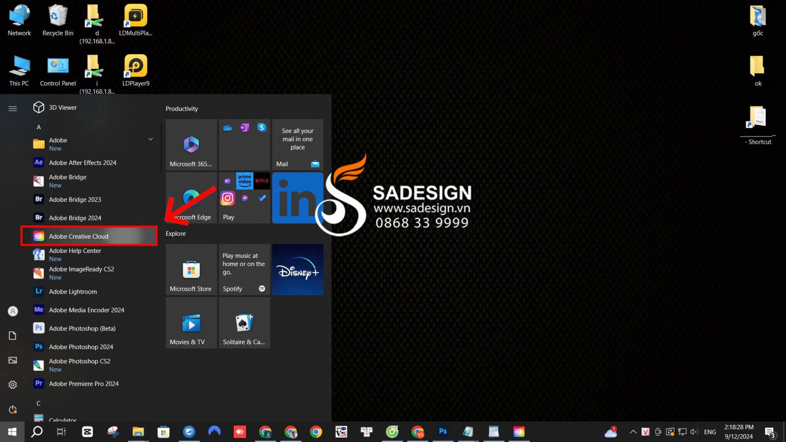
Task: Open the Spotify tile
Action: coord(244,269)
